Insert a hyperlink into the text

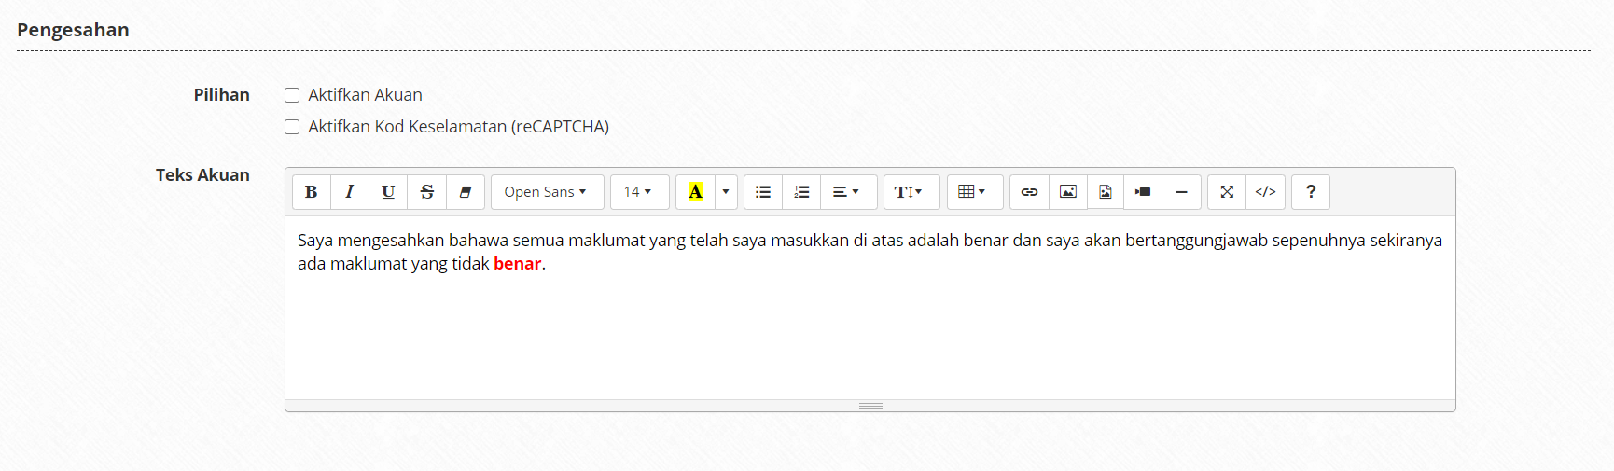pyautogui.click(x=1029, y=192)
